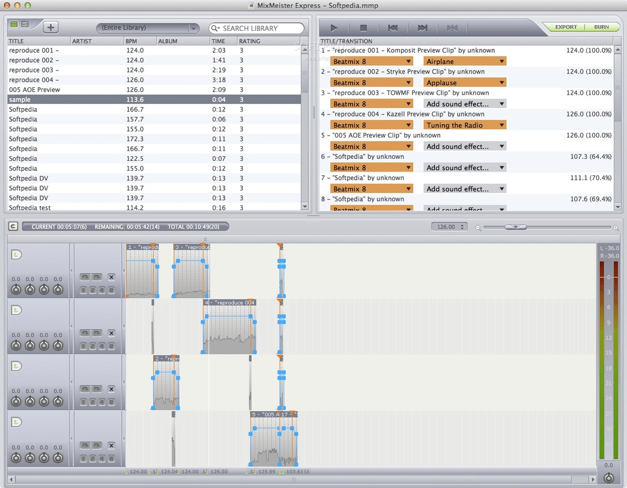Click X button on track with clip 1
The image size is (627, 488).
pyautogui.click(x=111, y=277)
